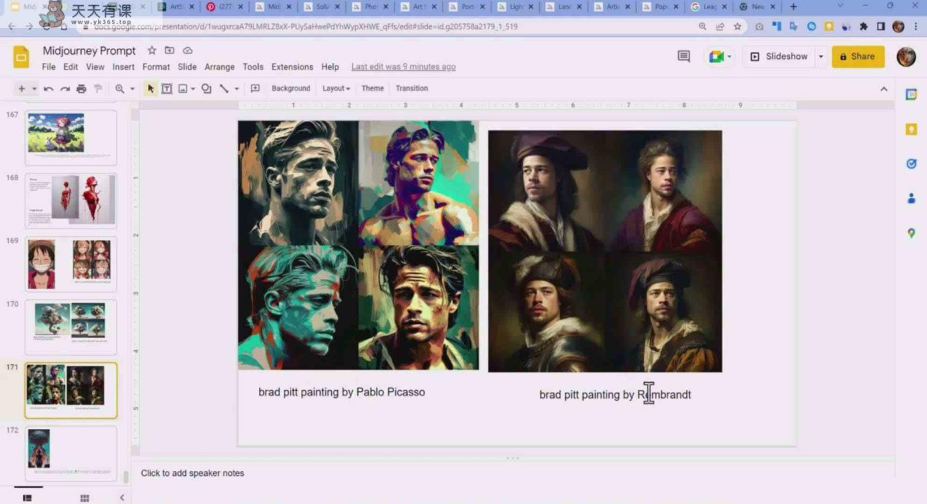Open the Edit menu

[71, 67]
